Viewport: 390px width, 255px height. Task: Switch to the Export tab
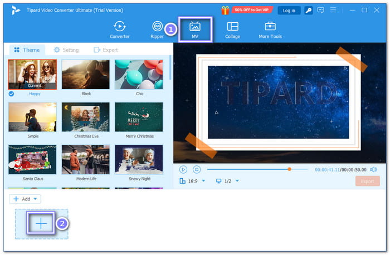click(x=106, y=50)
